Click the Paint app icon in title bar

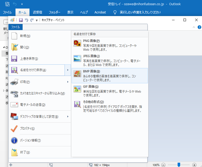click(x=12, y=20)
